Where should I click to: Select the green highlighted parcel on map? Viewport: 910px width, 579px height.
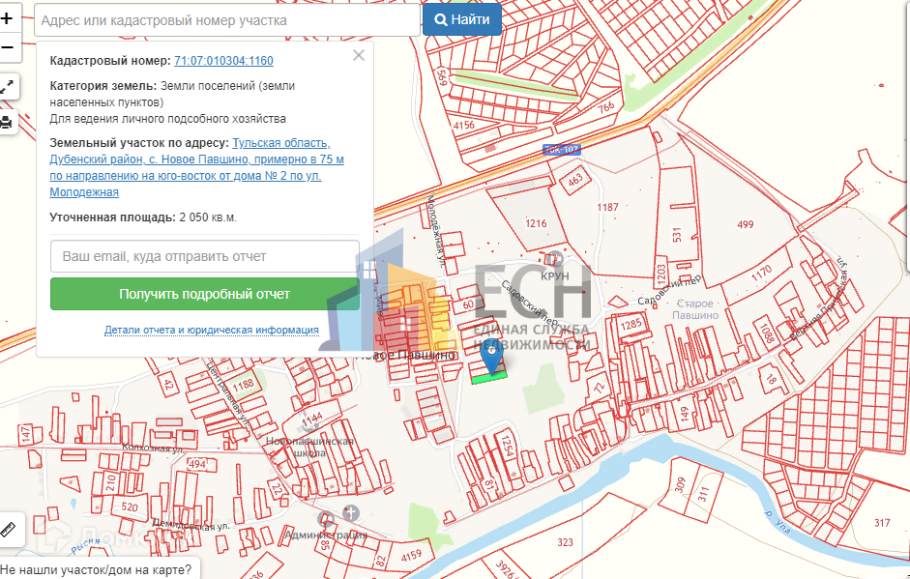pos(489,379)
